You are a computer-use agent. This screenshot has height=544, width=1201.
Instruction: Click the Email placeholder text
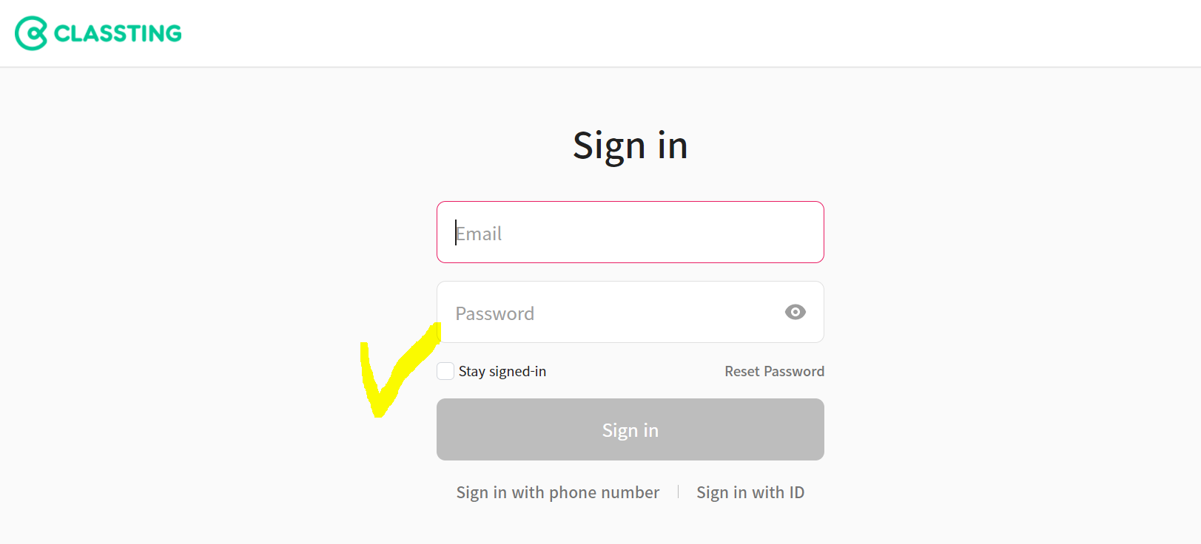coord(479,234)
